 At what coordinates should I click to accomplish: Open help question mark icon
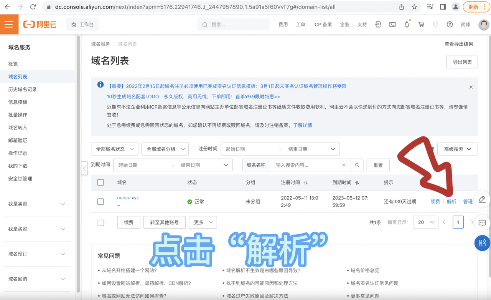(x=450, y=25)
